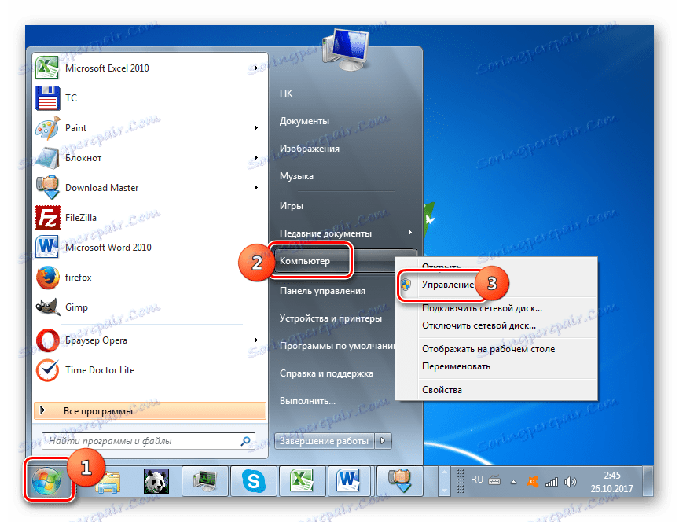Select Управление in context menu

point(448,285)
